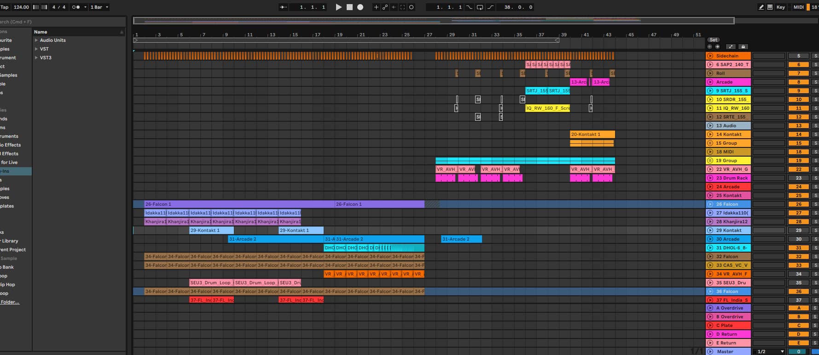The height and width of the screenshot is (355, 819).
Task: Click the Re-enable Automation arrow icon
Action: coord(394,7)
